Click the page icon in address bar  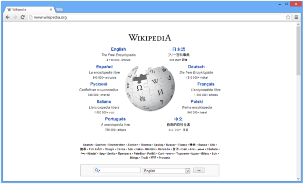pyautogui.click(x=30, y=17)
